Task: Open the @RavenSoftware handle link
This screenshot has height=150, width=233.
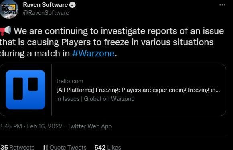Action: [x=46, y=13]
